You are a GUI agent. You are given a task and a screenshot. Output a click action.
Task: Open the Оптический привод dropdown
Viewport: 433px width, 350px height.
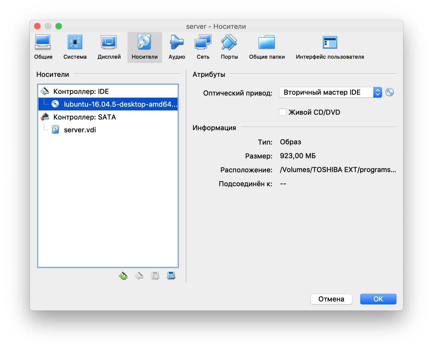[330, 92]
